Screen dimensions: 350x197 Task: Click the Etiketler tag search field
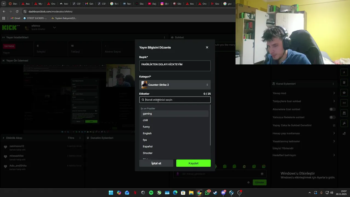coord(175,100)
